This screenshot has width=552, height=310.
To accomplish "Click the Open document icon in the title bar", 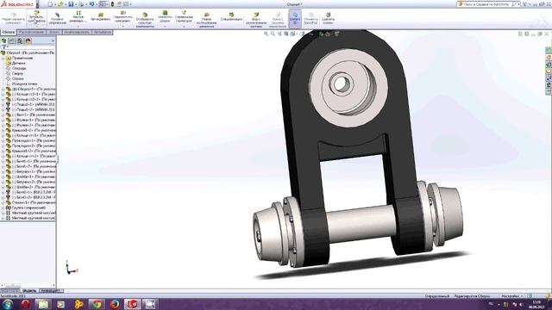I will (x=60, y=4).
